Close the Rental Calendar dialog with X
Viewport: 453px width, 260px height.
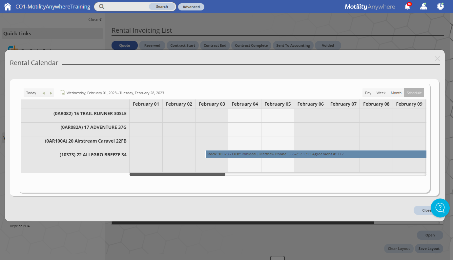tap(437, 59)
